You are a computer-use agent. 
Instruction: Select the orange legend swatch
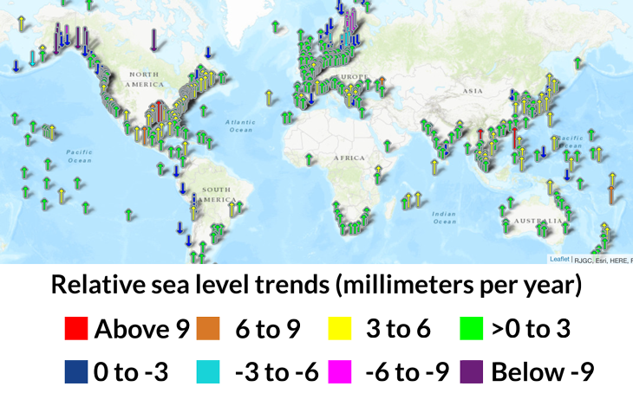click(x=208, y=329)
